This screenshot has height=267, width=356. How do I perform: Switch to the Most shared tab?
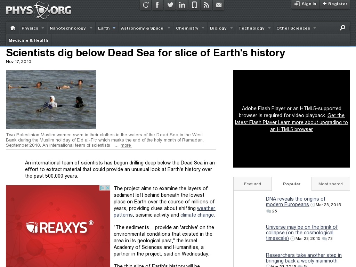[x=331, y=184]
